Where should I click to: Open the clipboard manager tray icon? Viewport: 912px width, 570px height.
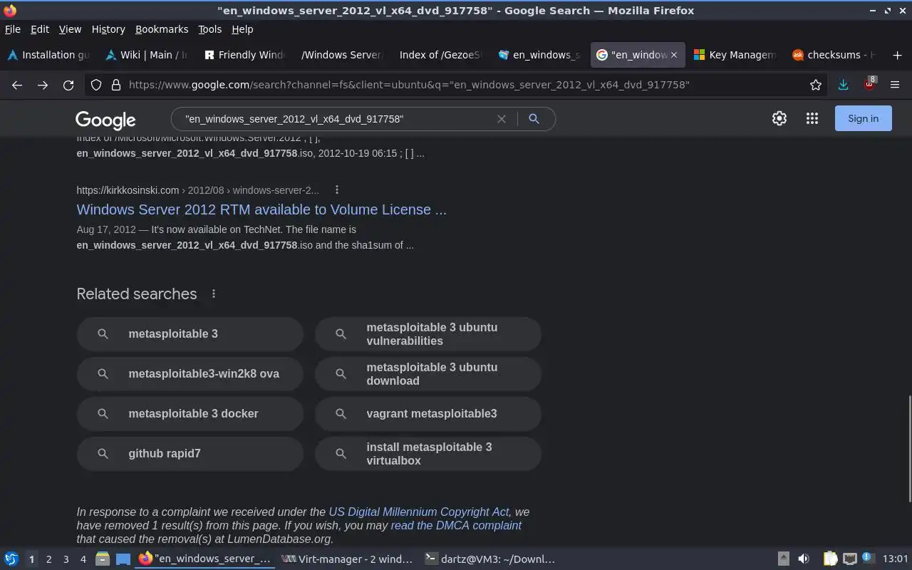click(831, 559)
